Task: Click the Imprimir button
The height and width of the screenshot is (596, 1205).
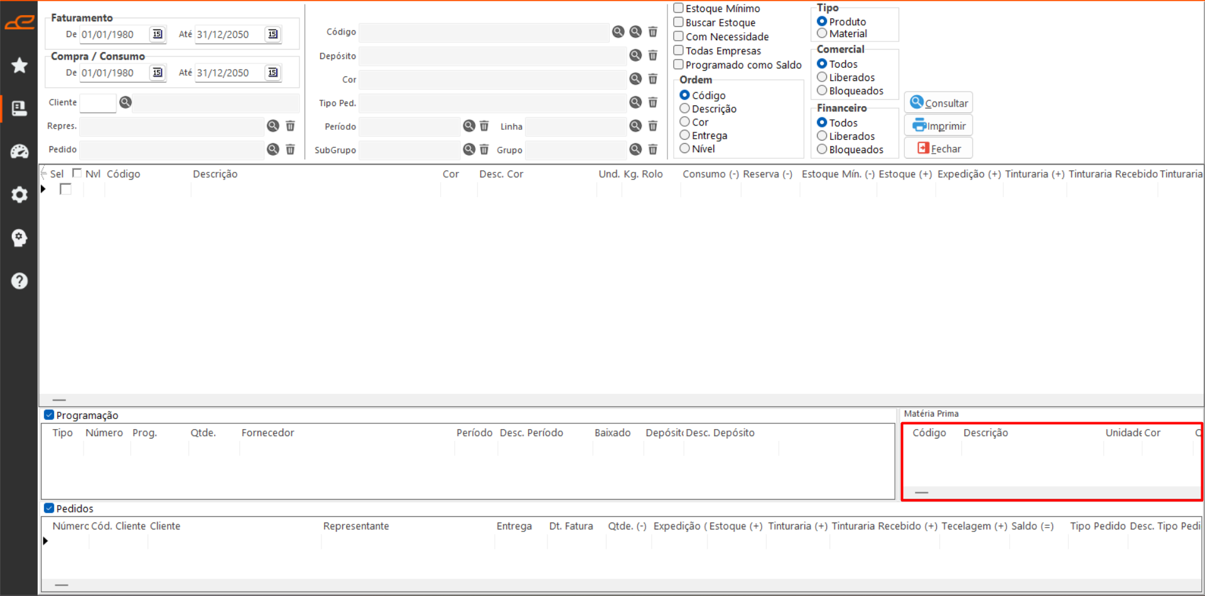Action: pos(939,125)
